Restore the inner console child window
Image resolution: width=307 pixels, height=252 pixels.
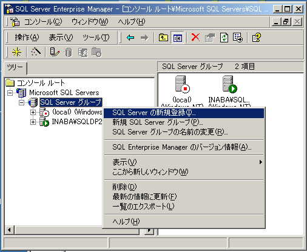[286, 22]
